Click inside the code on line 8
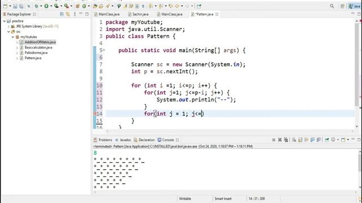362x203 pixels. (x=165, y=72)
